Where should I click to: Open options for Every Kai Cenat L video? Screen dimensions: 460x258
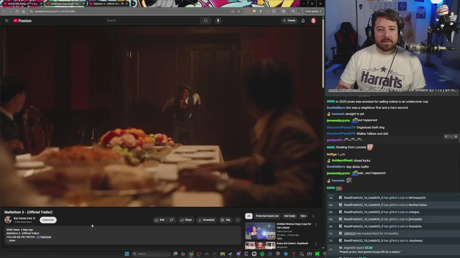pos(316,244)
